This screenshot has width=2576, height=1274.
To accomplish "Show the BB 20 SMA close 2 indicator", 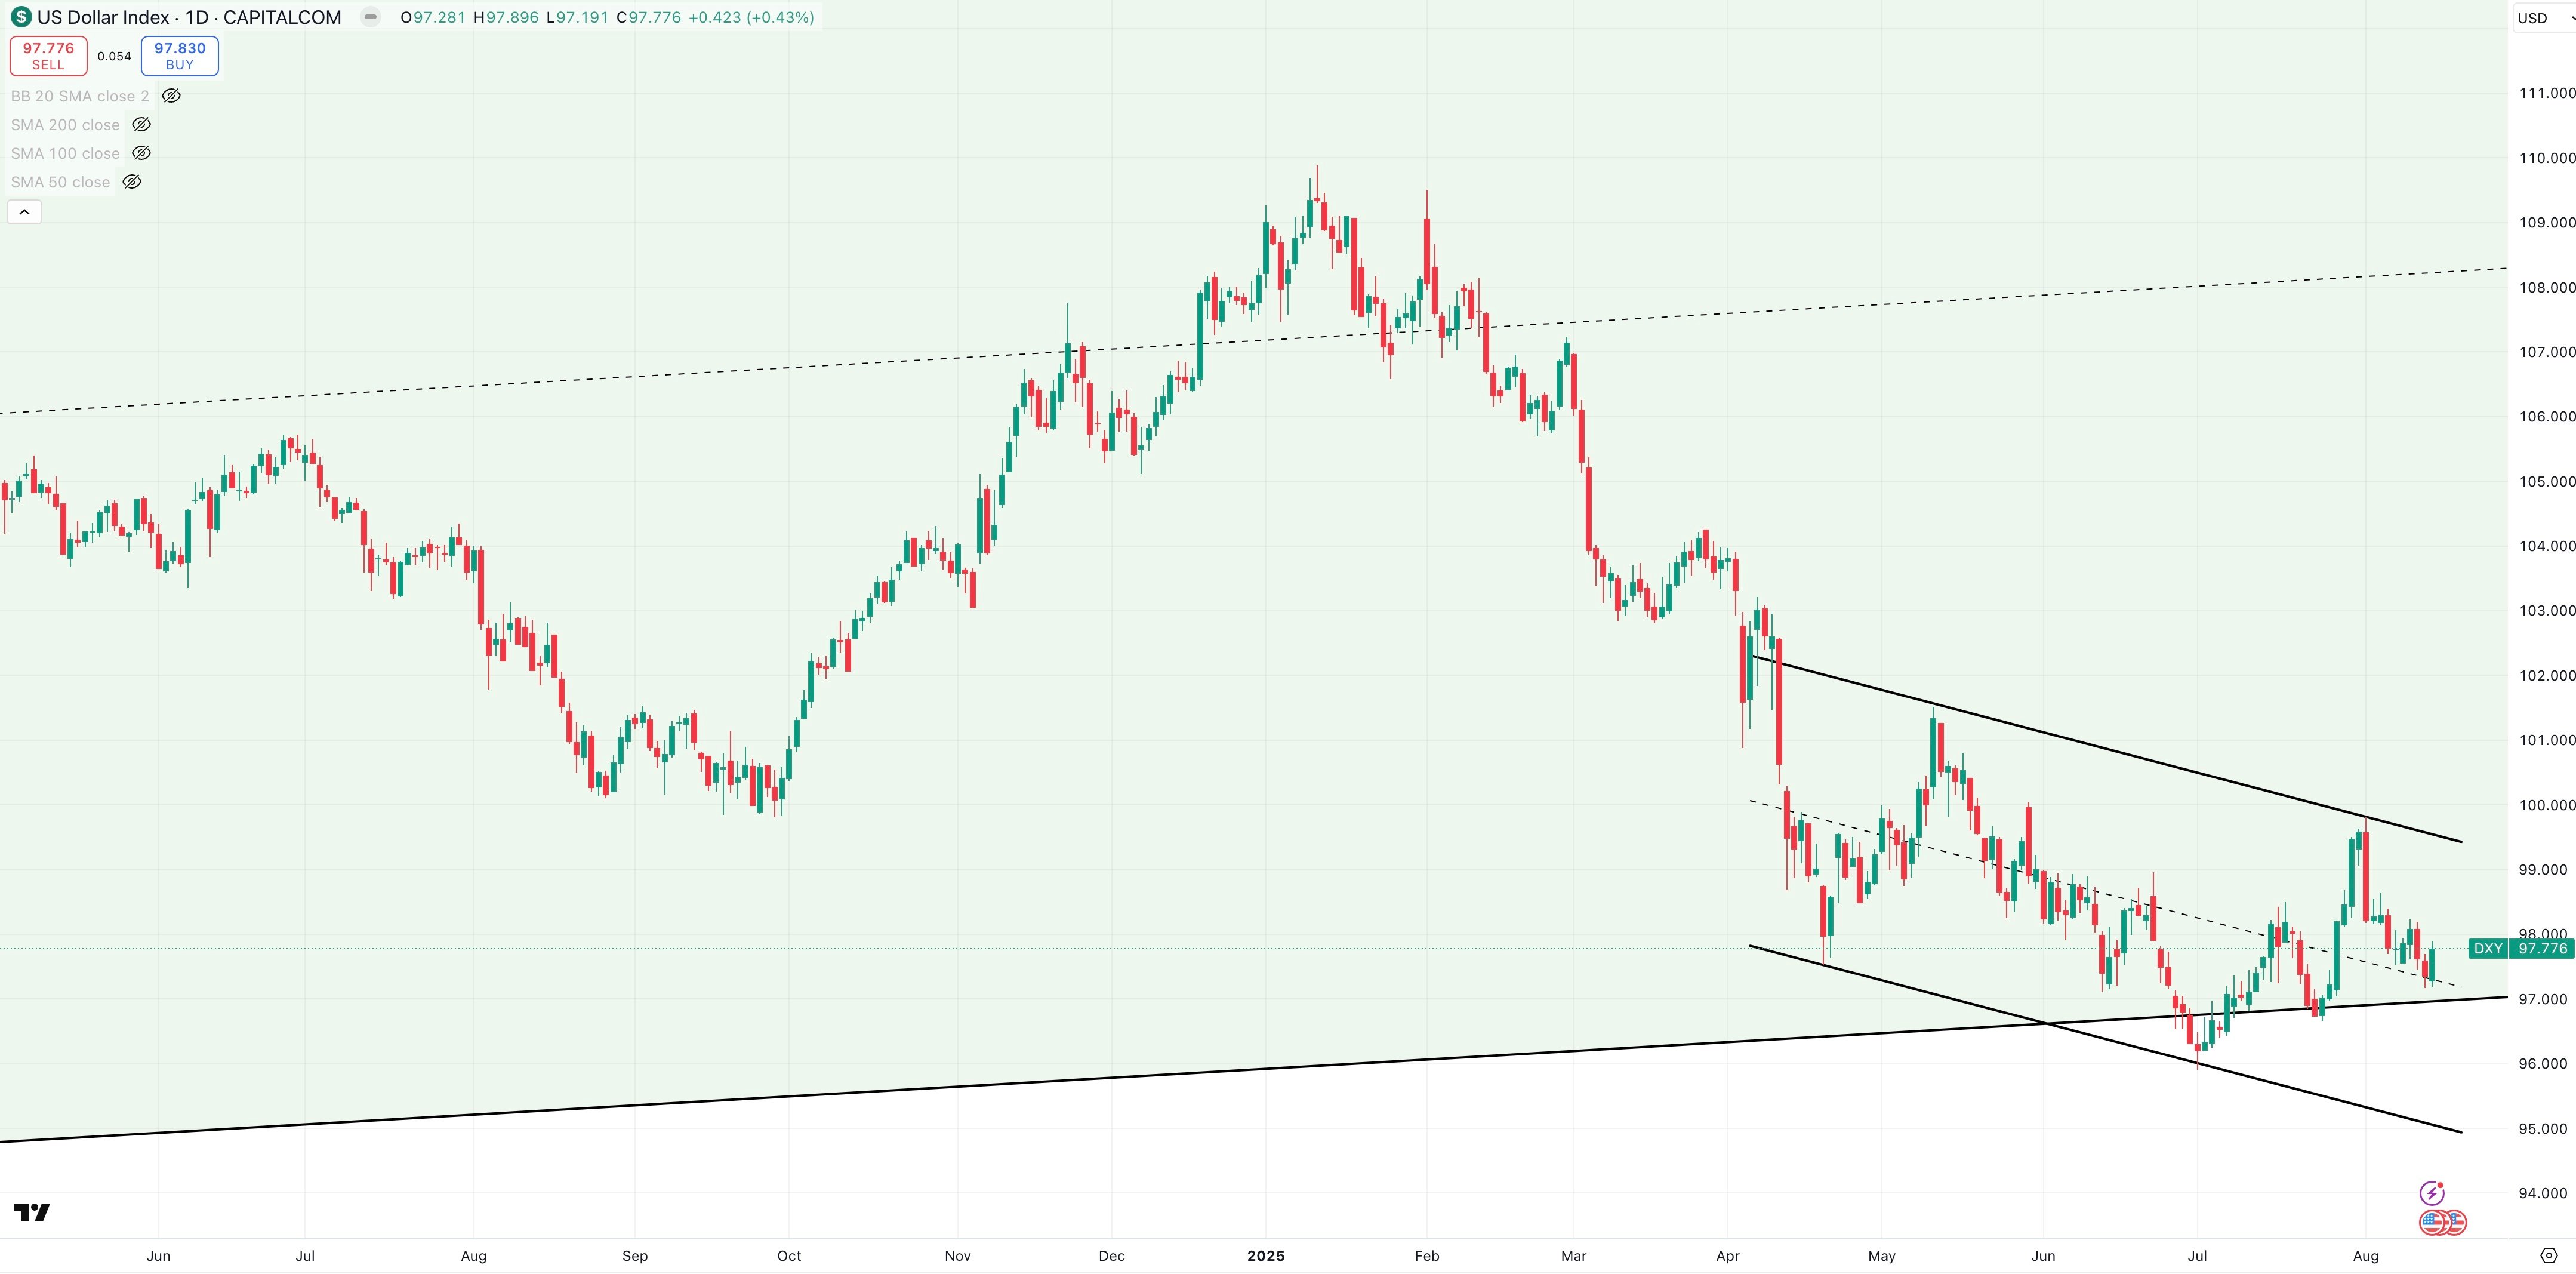I will coord(171,96).
